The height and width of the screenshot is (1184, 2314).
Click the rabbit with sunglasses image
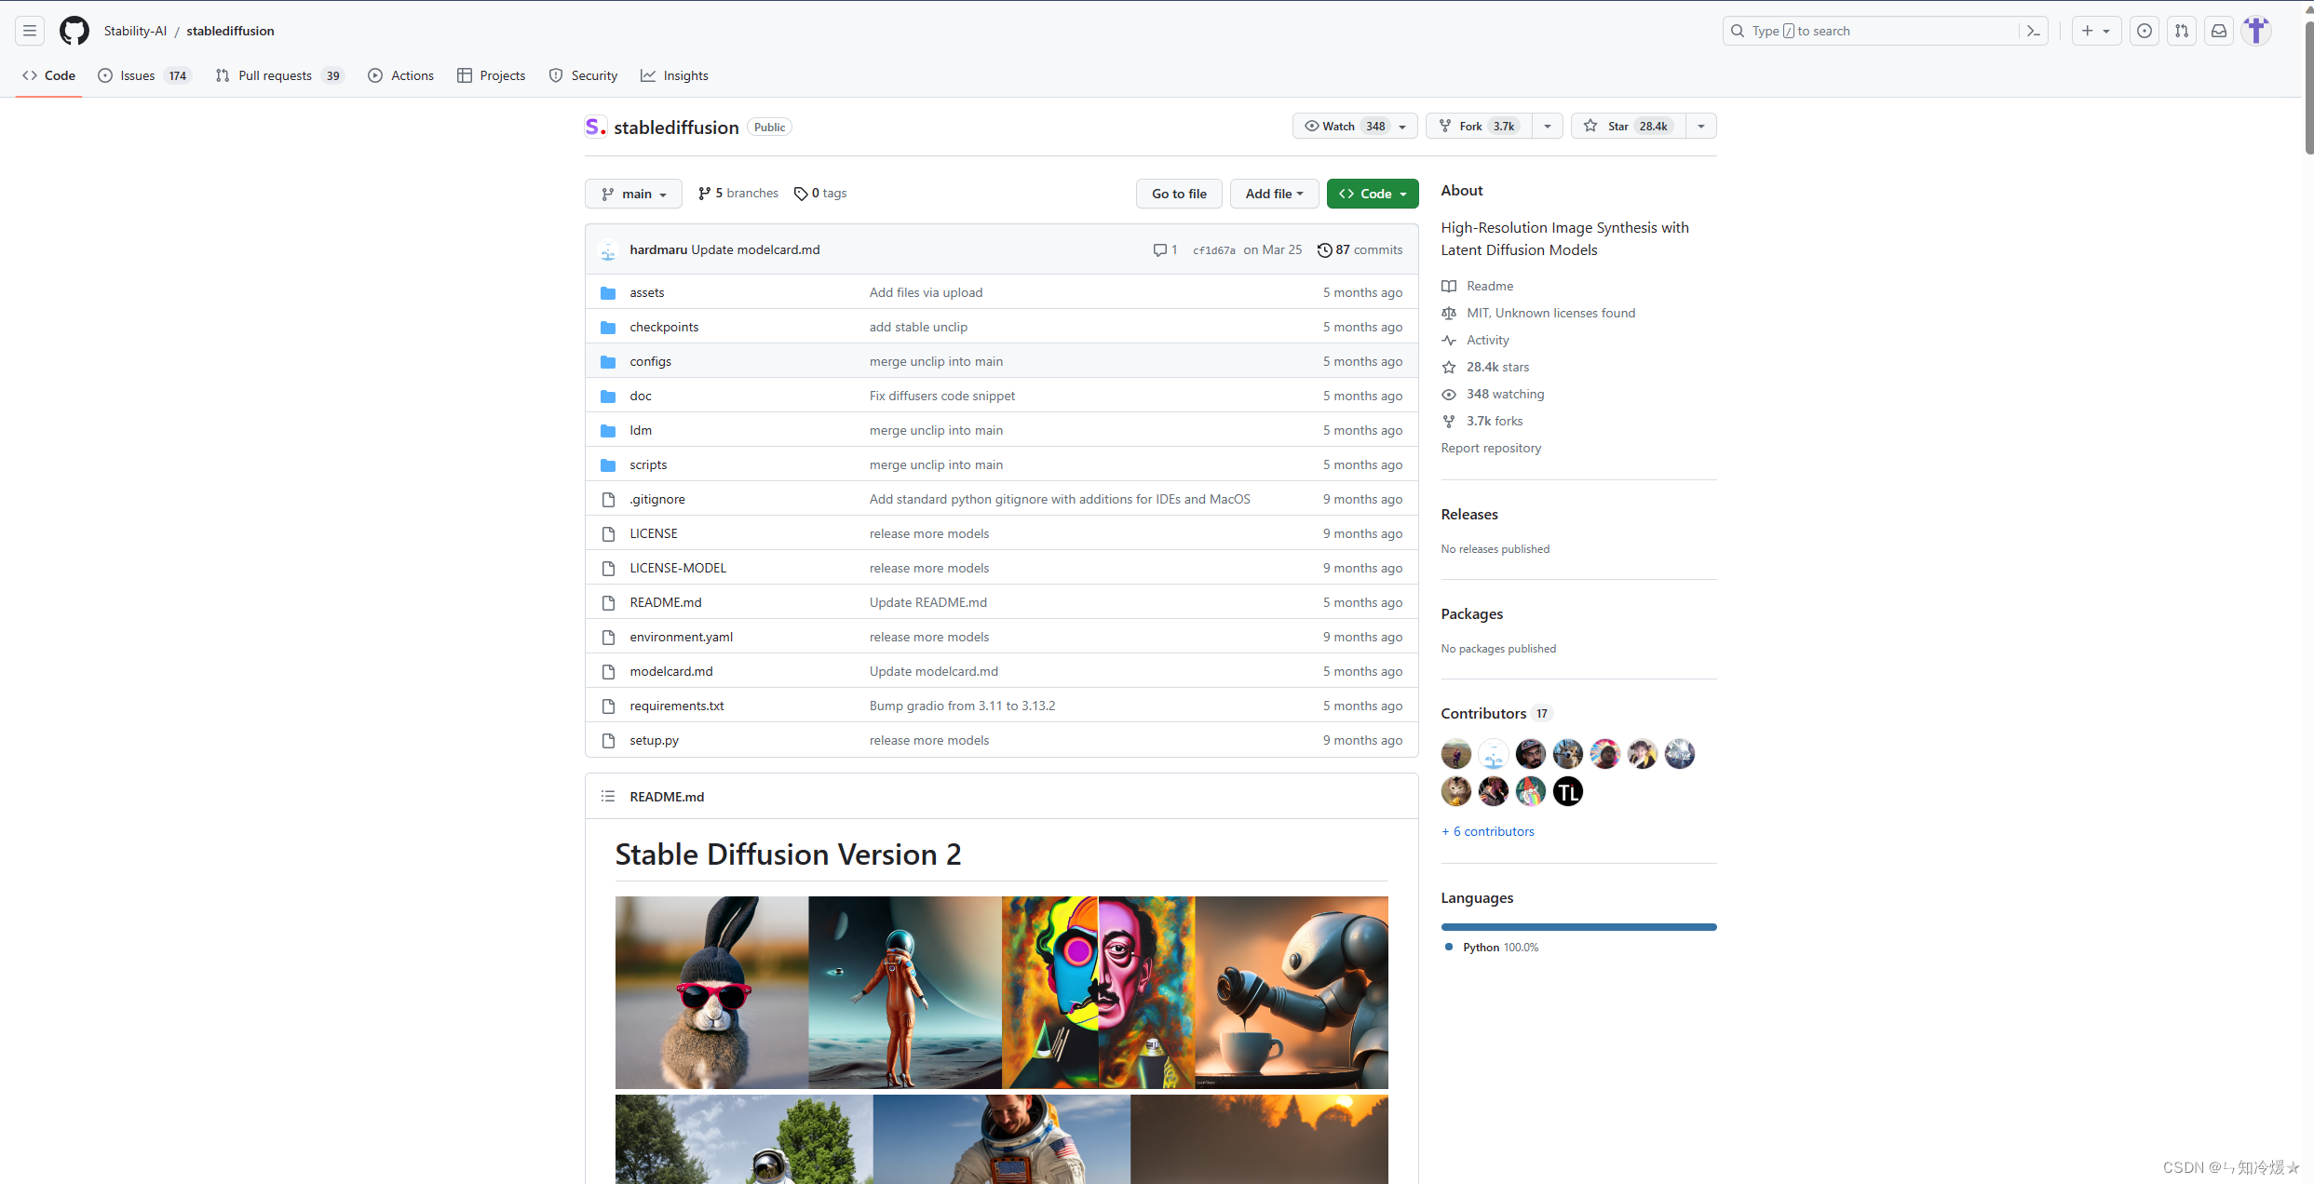click(712, 992)
